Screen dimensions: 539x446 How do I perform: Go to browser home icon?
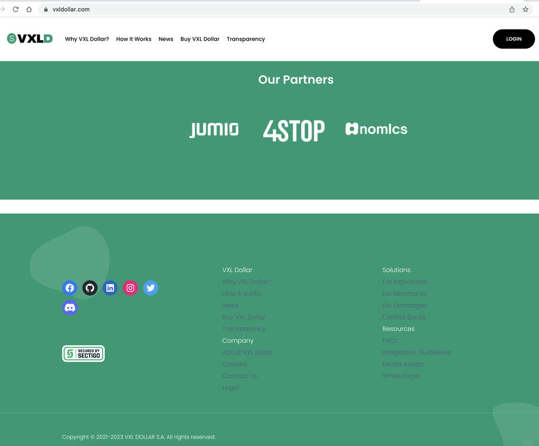tap(29, 9)
